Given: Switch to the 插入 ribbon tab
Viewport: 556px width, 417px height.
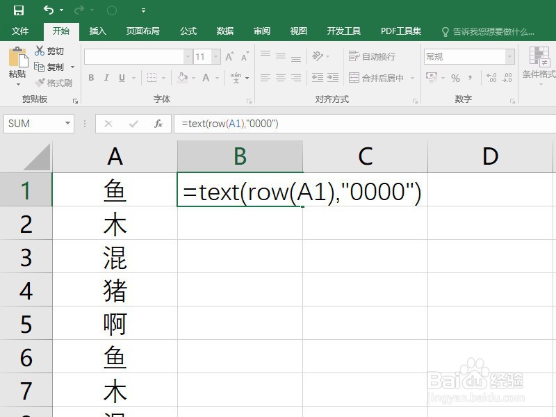Looking at the screenshot, I should [x=97, y=31].
